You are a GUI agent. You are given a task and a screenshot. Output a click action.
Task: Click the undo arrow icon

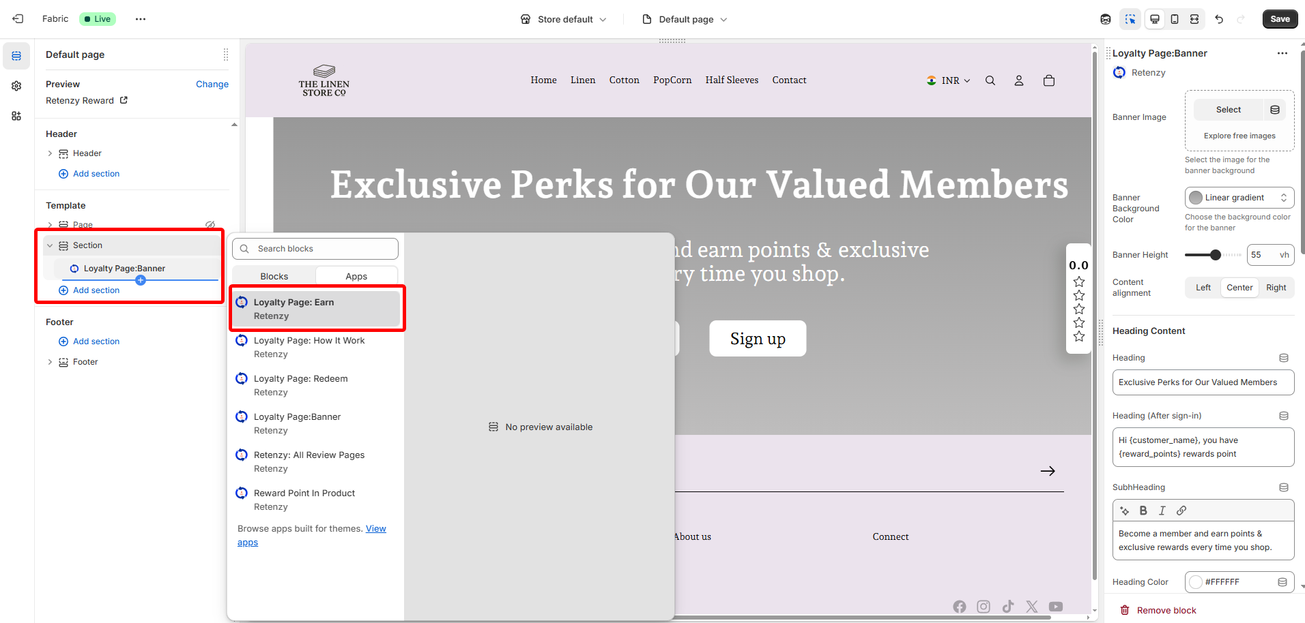[1219, 19]
